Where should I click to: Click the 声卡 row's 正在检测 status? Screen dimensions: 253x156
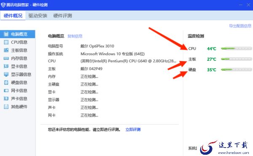point(89,108)
